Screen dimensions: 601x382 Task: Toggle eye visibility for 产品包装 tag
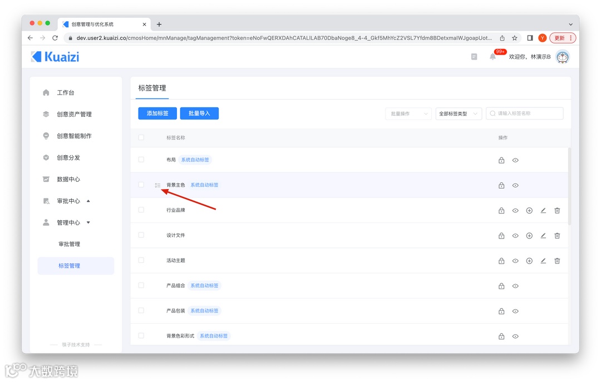(x=515, y=311)
